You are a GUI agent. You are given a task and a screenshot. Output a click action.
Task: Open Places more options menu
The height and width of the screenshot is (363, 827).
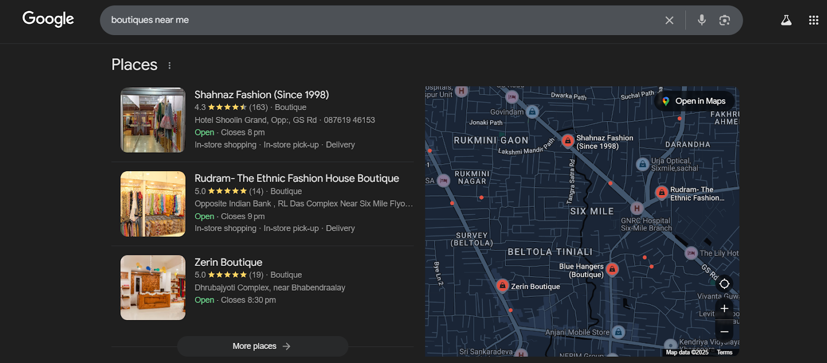click(170, 65)
